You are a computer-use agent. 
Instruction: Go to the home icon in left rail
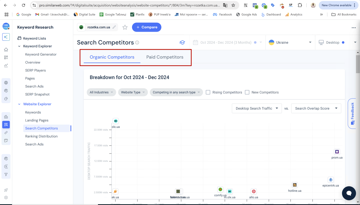click(6, 49)
